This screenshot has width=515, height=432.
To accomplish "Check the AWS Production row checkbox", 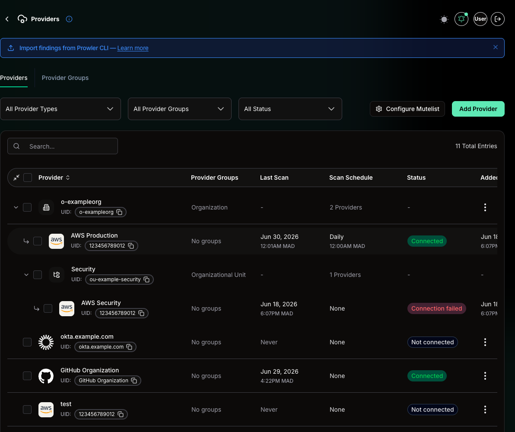I will 38,241.
